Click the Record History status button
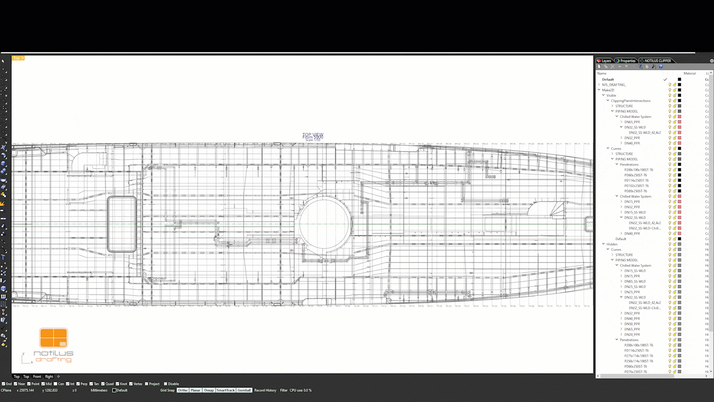This screenshot has width=714, height=402. (x=265, y=390)
